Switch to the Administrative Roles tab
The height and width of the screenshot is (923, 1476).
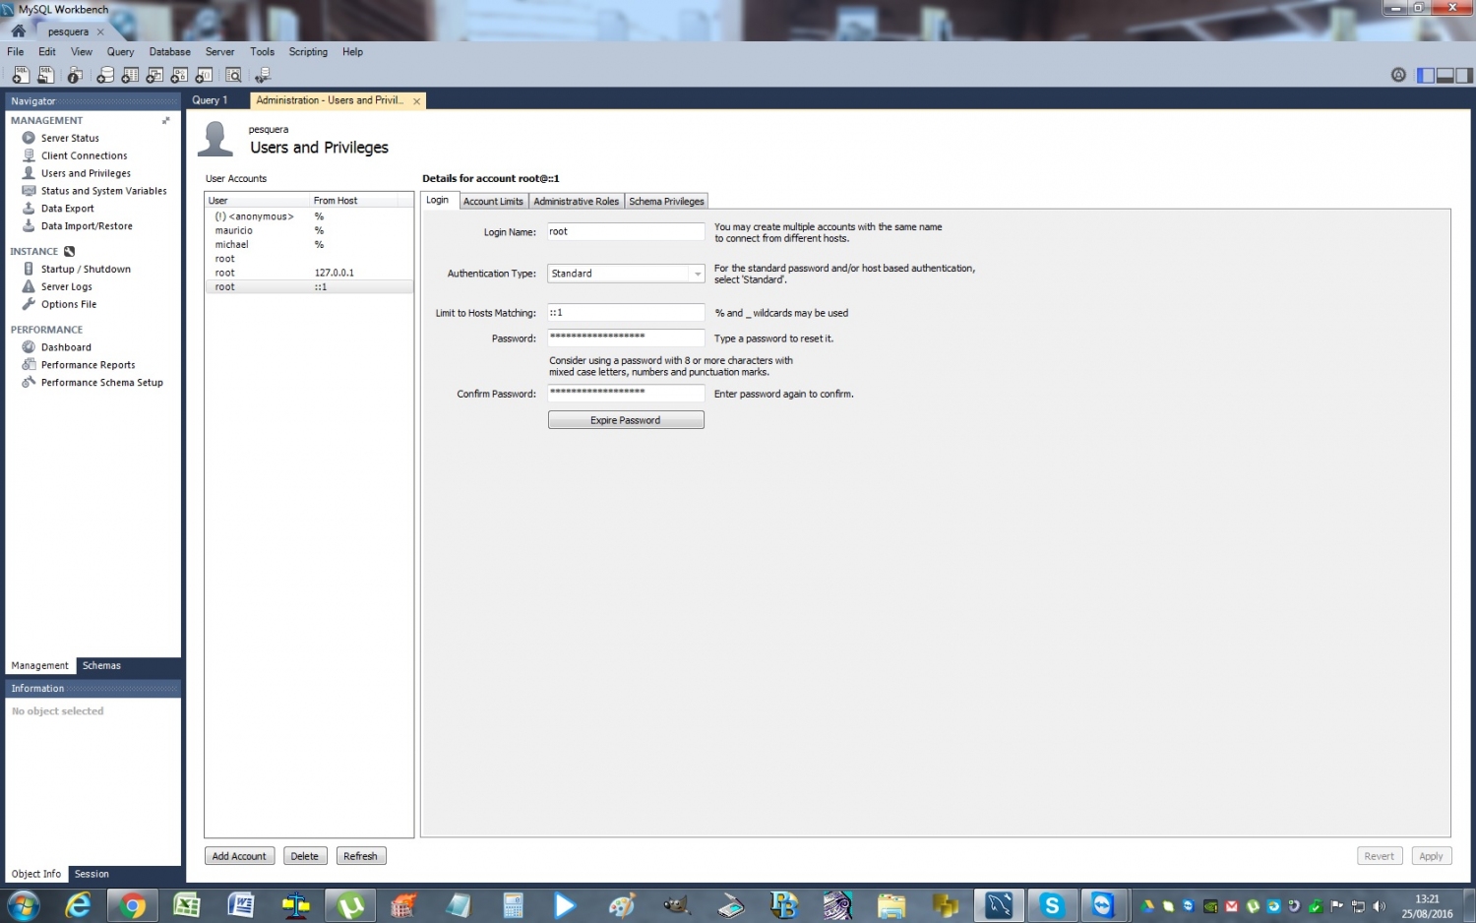[577, 201]
